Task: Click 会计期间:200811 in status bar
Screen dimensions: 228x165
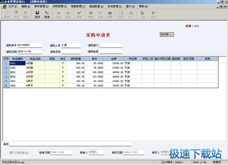Action: point(175,162)
